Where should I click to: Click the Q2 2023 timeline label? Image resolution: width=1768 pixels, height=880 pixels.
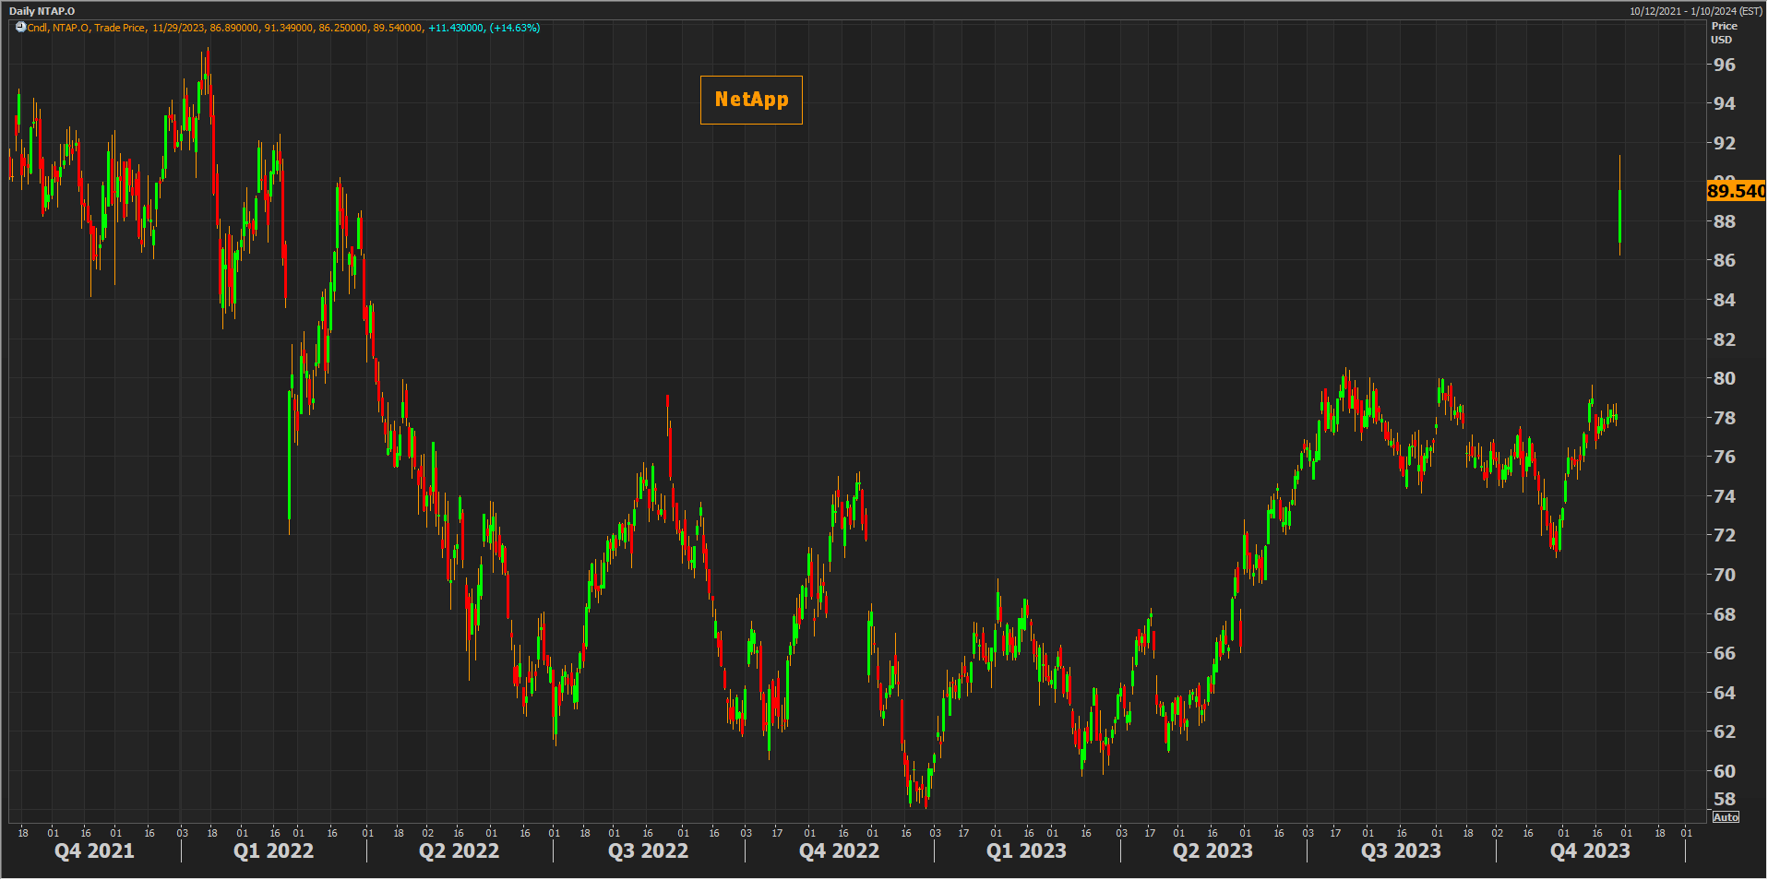1213,851
